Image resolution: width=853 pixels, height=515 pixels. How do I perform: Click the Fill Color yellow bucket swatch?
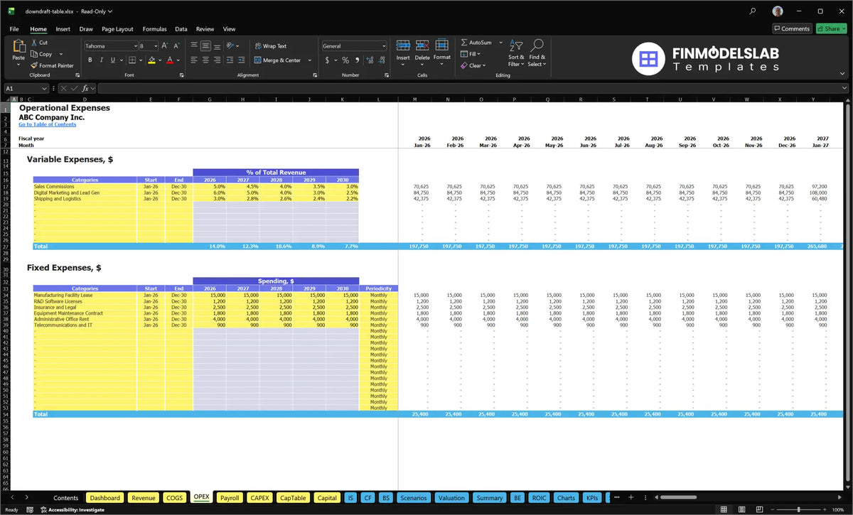click(x=152, y=60)
